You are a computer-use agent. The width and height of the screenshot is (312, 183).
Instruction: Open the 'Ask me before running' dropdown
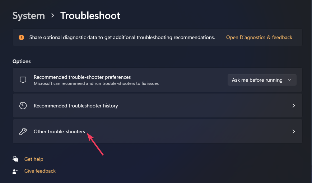pyautogui.click(x=262, y=80)
